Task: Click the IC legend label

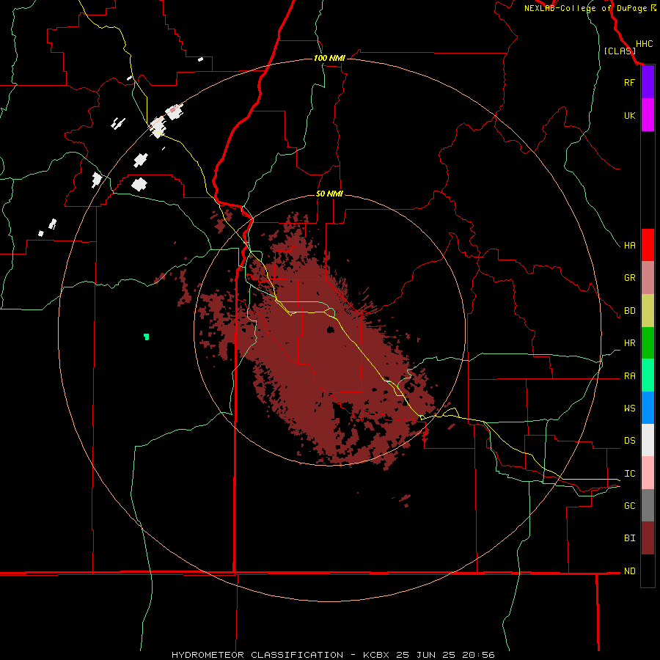Action: click(630, 474)
